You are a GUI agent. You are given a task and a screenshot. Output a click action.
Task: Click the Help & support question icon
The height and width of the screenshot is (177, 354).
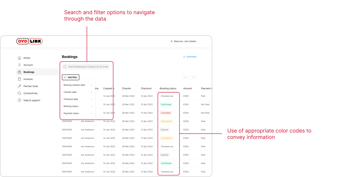pos(19,100)
